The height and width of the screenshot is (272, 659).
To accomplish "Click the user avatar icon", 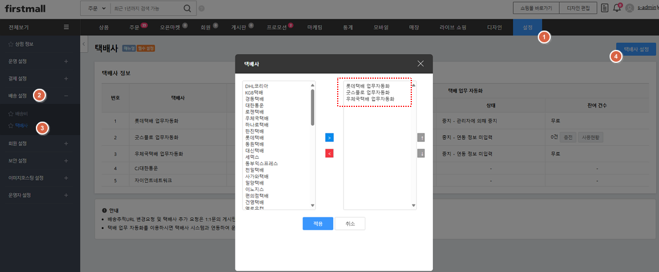I will (629, 8).
